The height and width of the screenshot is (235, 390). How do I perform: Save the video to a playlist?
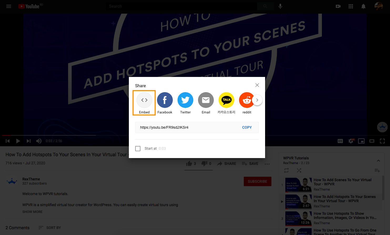point(250,164)
